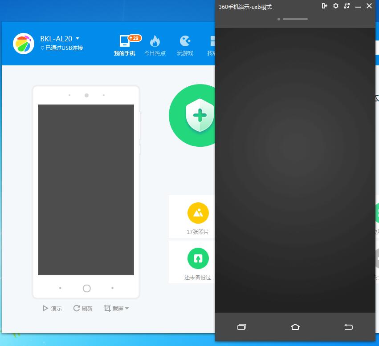
Task: Tap the Android home navigation button
Action: point(295,327)
